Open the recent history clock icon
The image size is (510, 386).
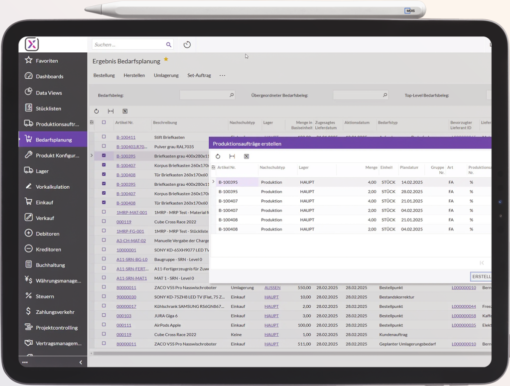[187, 45]
